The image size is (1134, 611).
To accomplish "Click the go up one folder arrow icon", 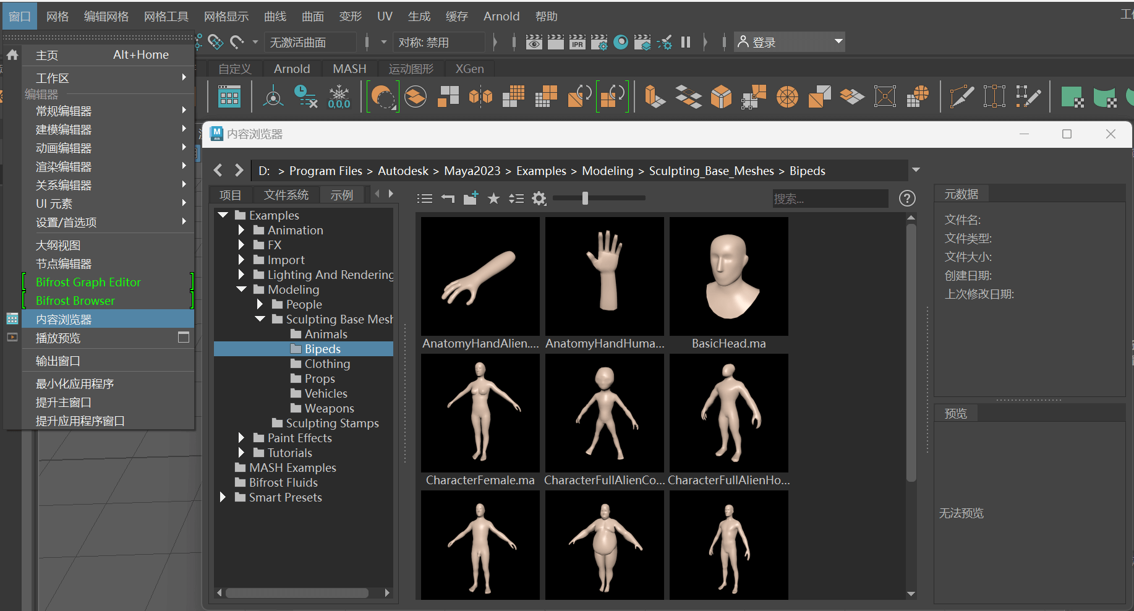I will (448, 199).
